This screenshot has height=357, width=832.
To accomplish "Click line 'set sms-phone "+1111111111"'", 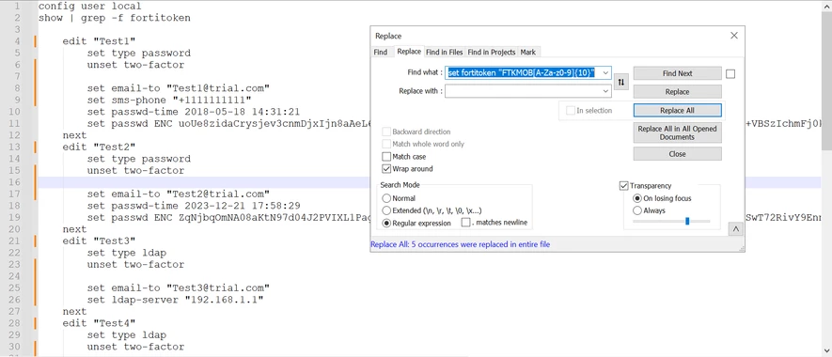I will click(x=168, y=100).
